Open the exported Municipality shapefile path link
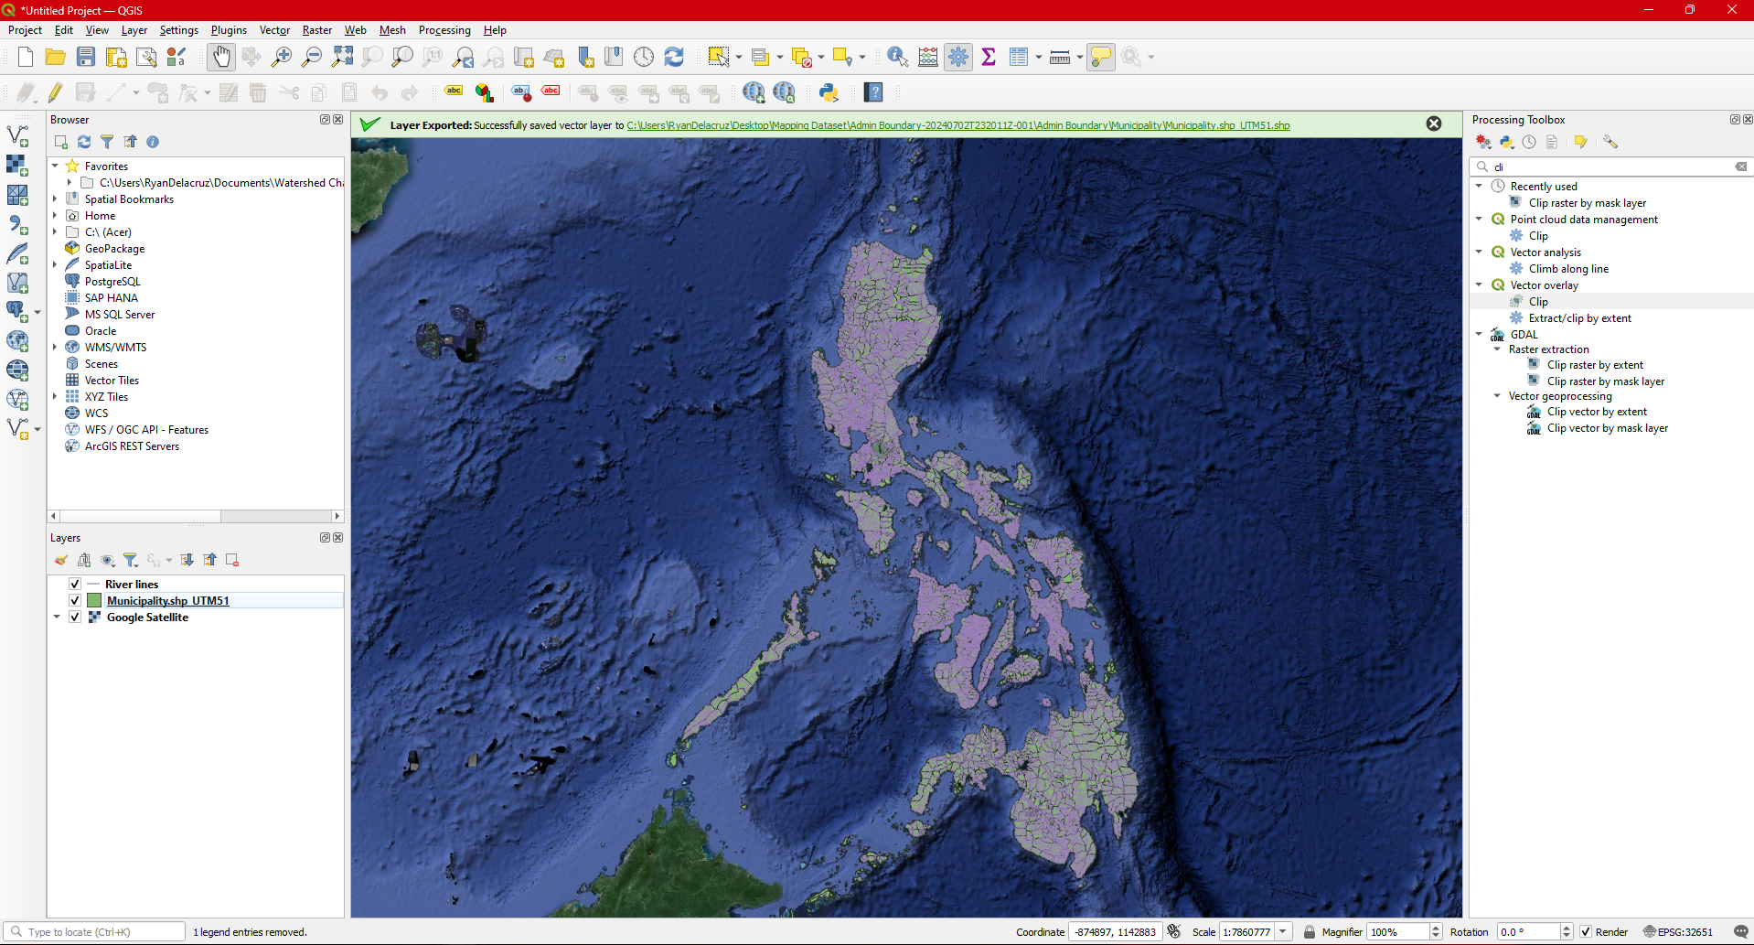 (957, 125)
